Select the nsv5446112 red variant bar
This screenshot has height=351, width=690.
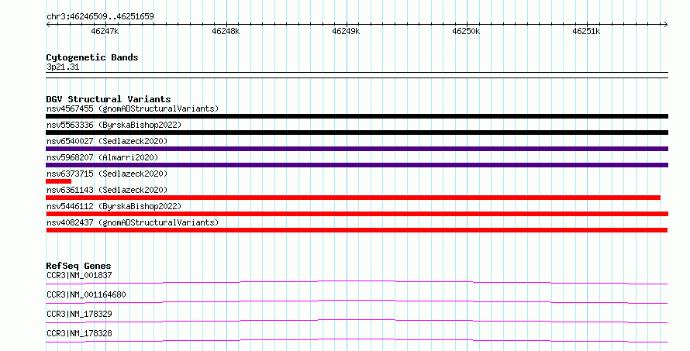(357, 214)
